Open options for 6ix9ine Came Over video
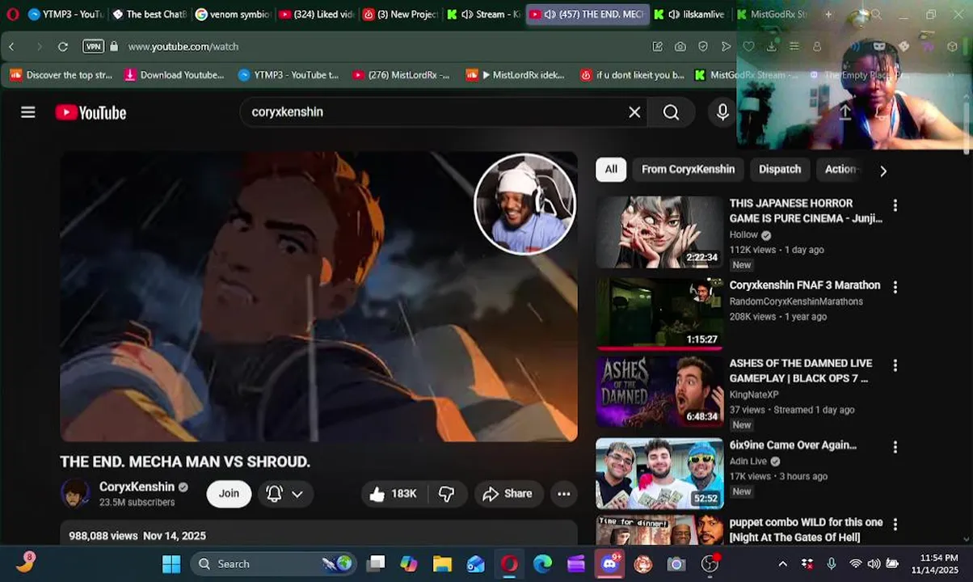The height and width of the screenshot is (582, 973). point(895,447)
